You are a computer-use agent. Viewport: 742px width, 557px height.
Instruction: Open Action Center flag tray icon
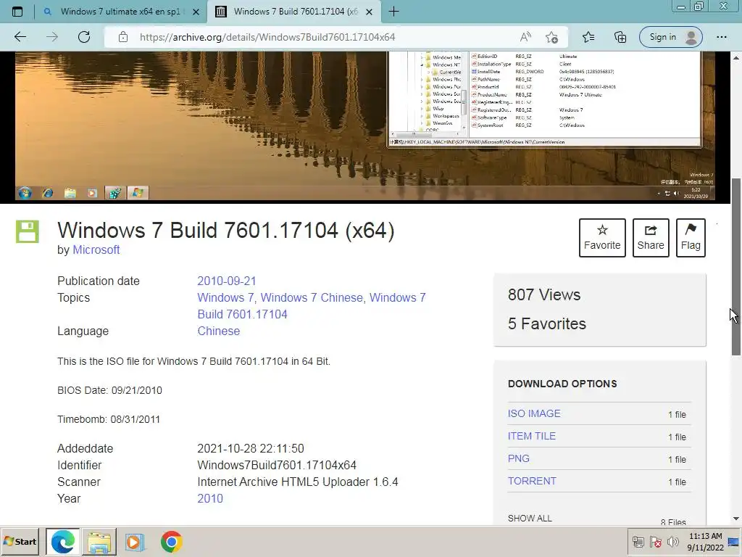(x=656, y=542)
